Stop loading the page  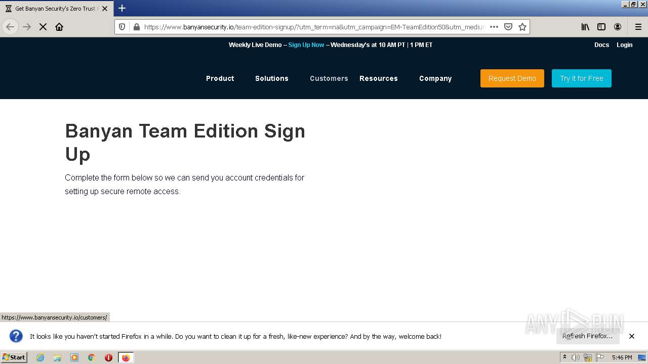point(43,27)
